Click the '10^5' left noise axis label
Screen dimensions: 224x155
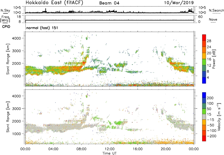pos(17,8)
